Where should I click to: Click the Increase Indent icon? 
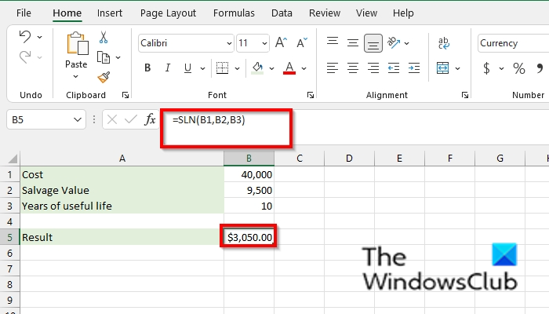[x=414, y=68]
